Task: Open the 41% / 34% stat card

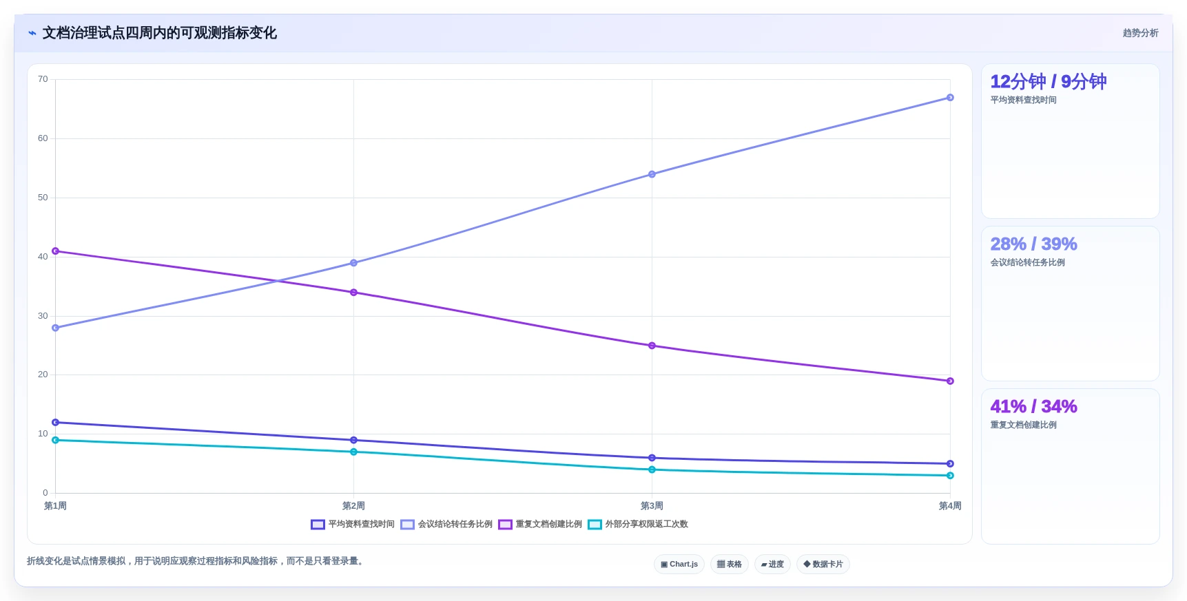Action: [1071, 466]
